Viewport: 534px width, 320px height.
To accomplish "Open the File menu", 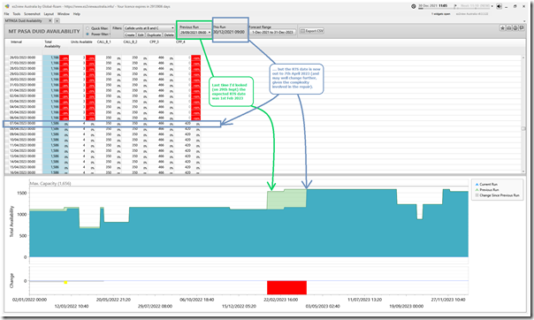I will coord(6,14).
